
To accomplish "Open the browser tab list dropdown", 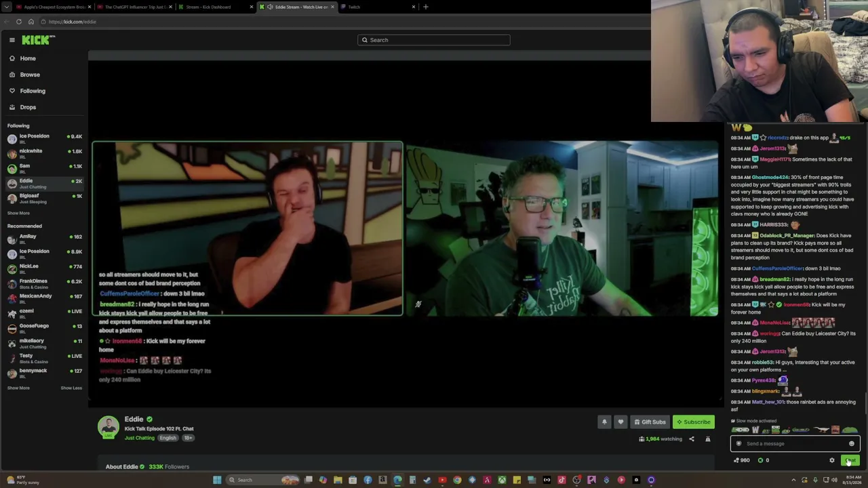I will (x=6, y=7).
